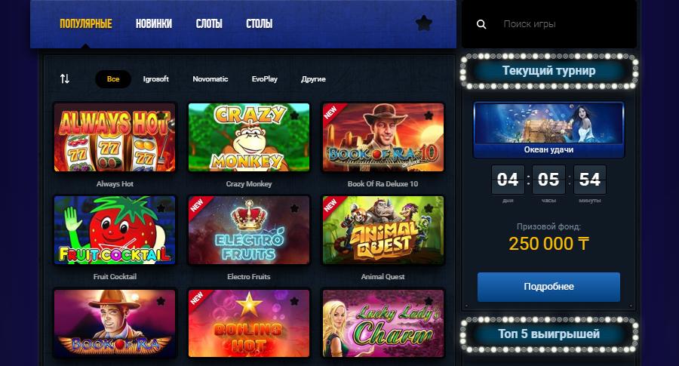The width and height of the screenshot is (679, 366).
Task: Mark Boiling Hot as favorite via star
Action: (294, 301)
